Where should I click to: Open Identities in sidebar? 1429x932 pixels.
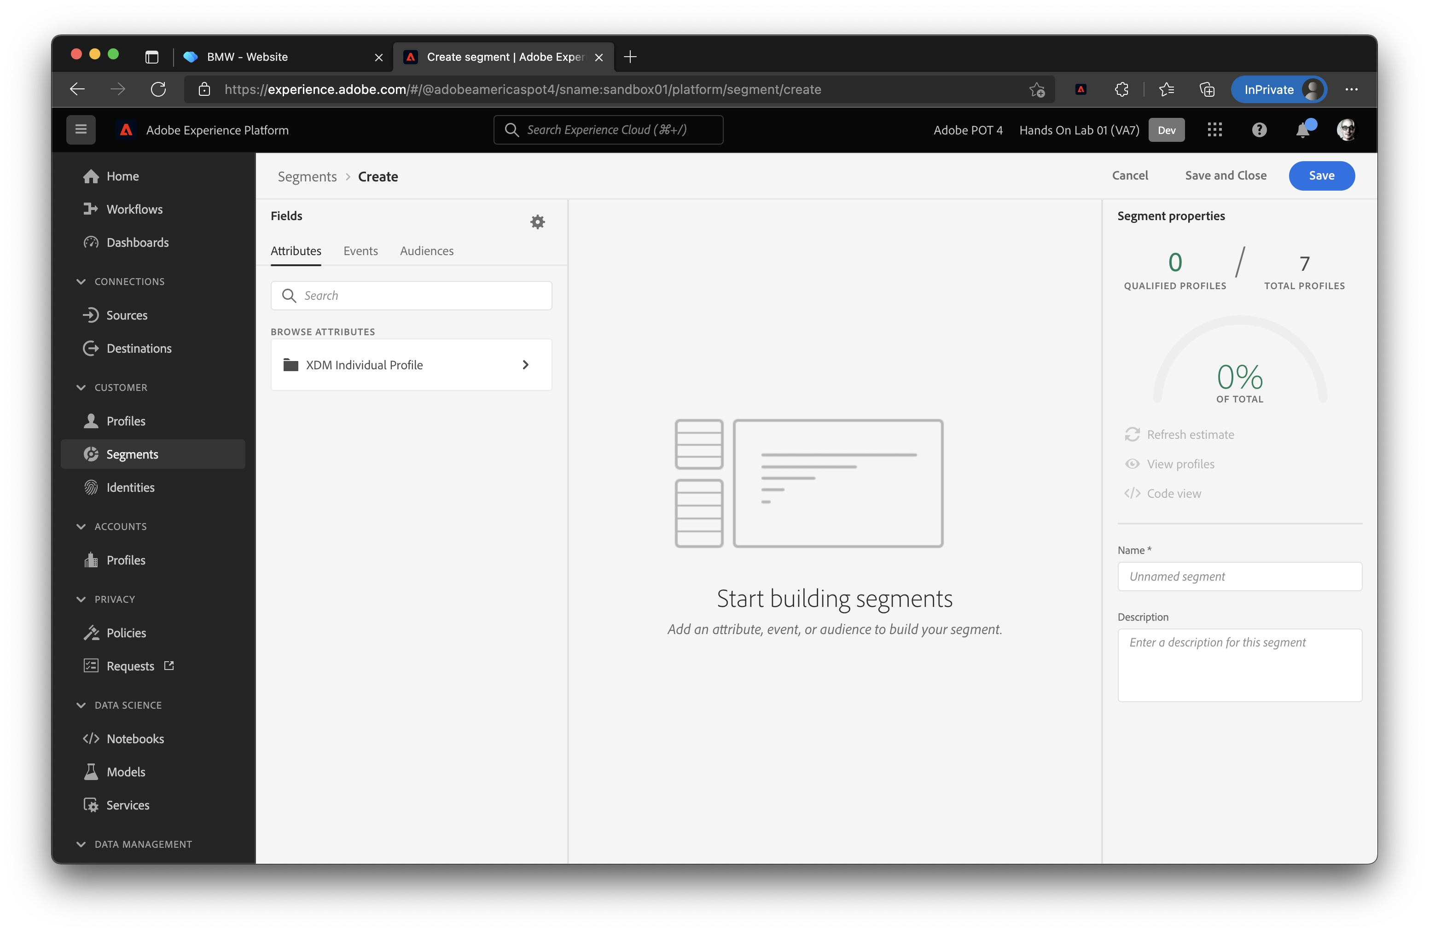coord(130,487)
